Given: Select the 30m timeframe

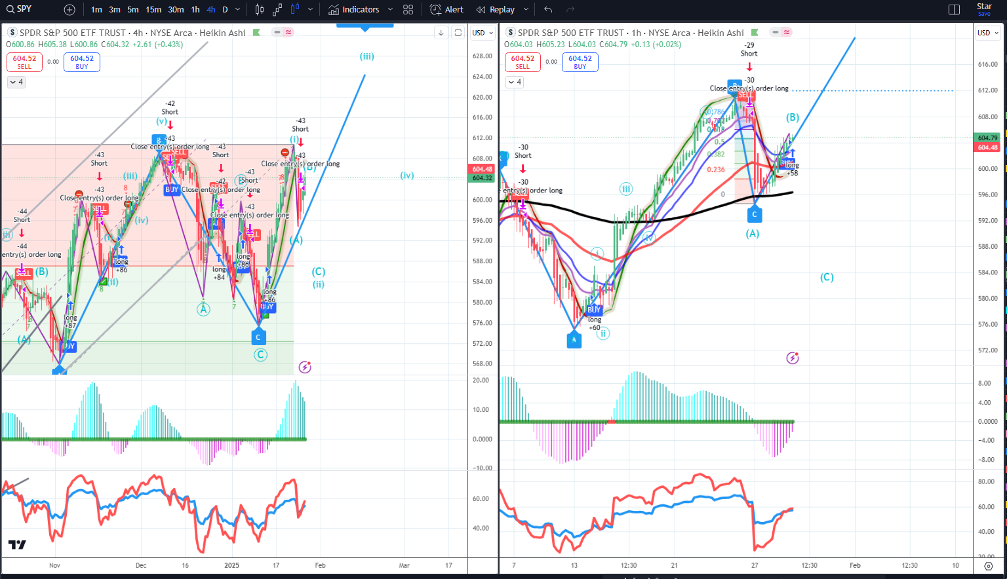Looking at the screenshot, I should pyautogui.click(x=176, y=10).
